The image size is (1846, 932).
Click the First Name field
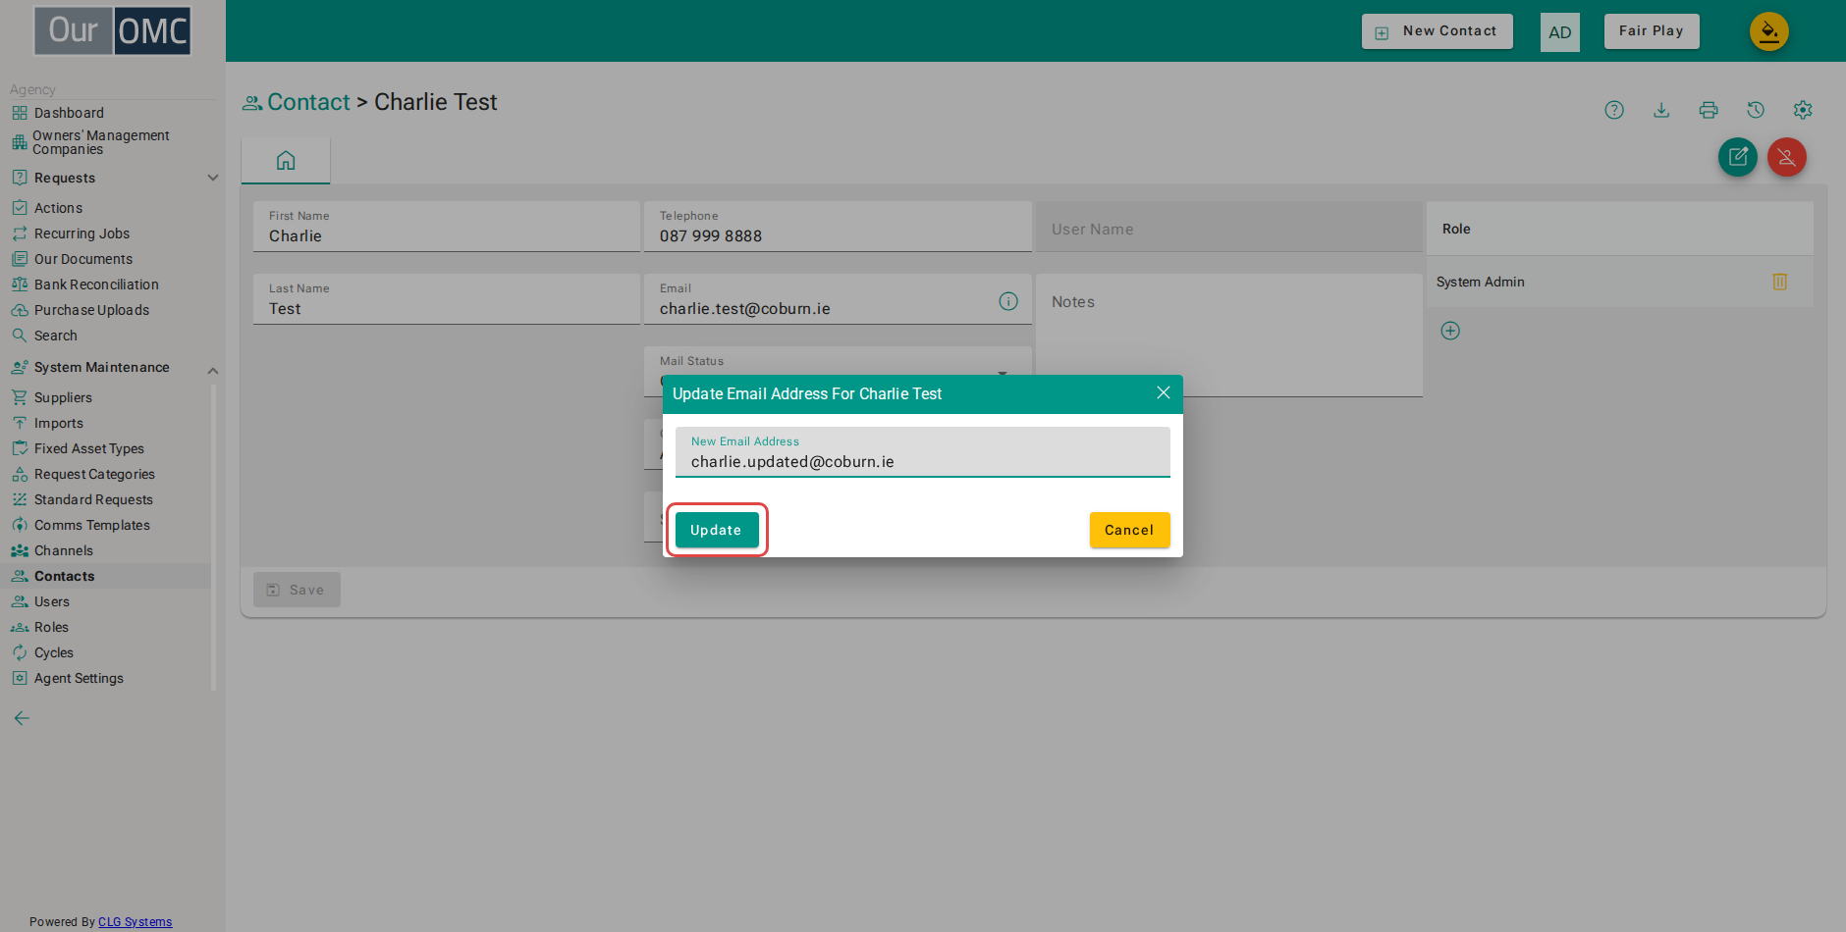coord(447,227)
